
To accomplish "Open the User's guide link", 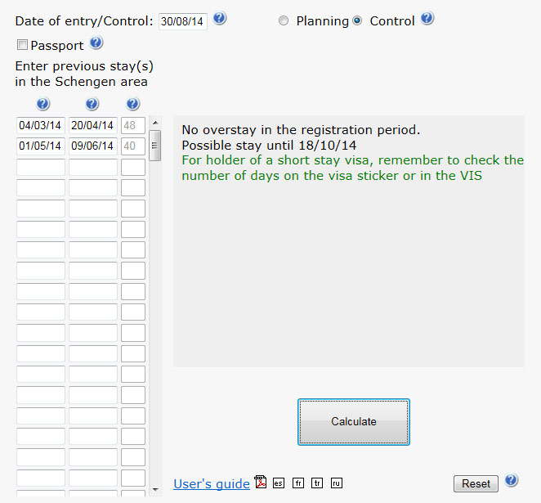I will tap(212, 484).
